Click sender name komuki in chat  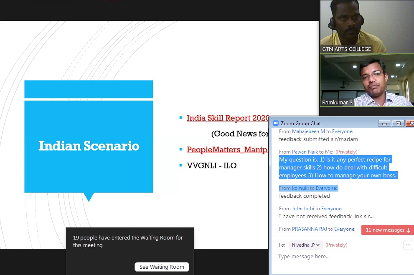(300, 188)
